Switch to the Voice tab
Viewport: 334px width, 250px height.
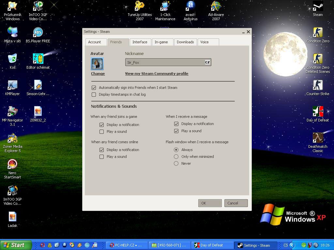tap(208, 42)
